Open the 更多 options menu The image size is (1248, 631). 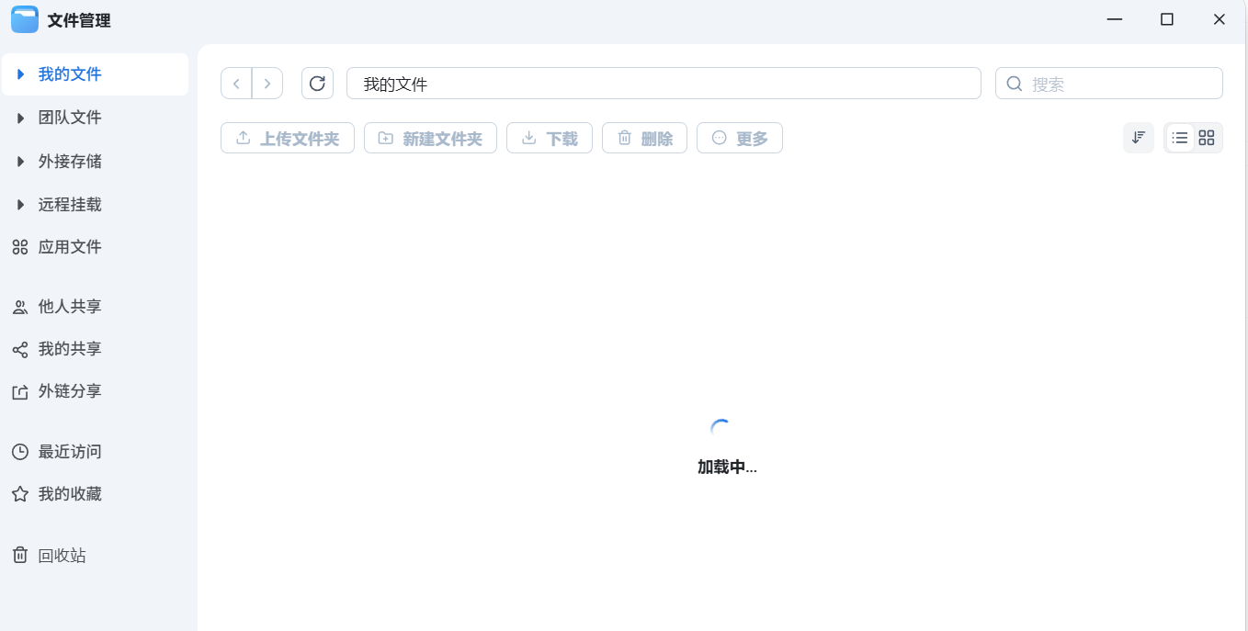click(x=740, y=138)
